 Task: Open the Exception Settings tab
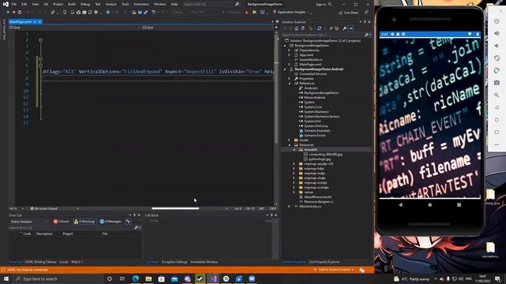click(x=174, y=262)
